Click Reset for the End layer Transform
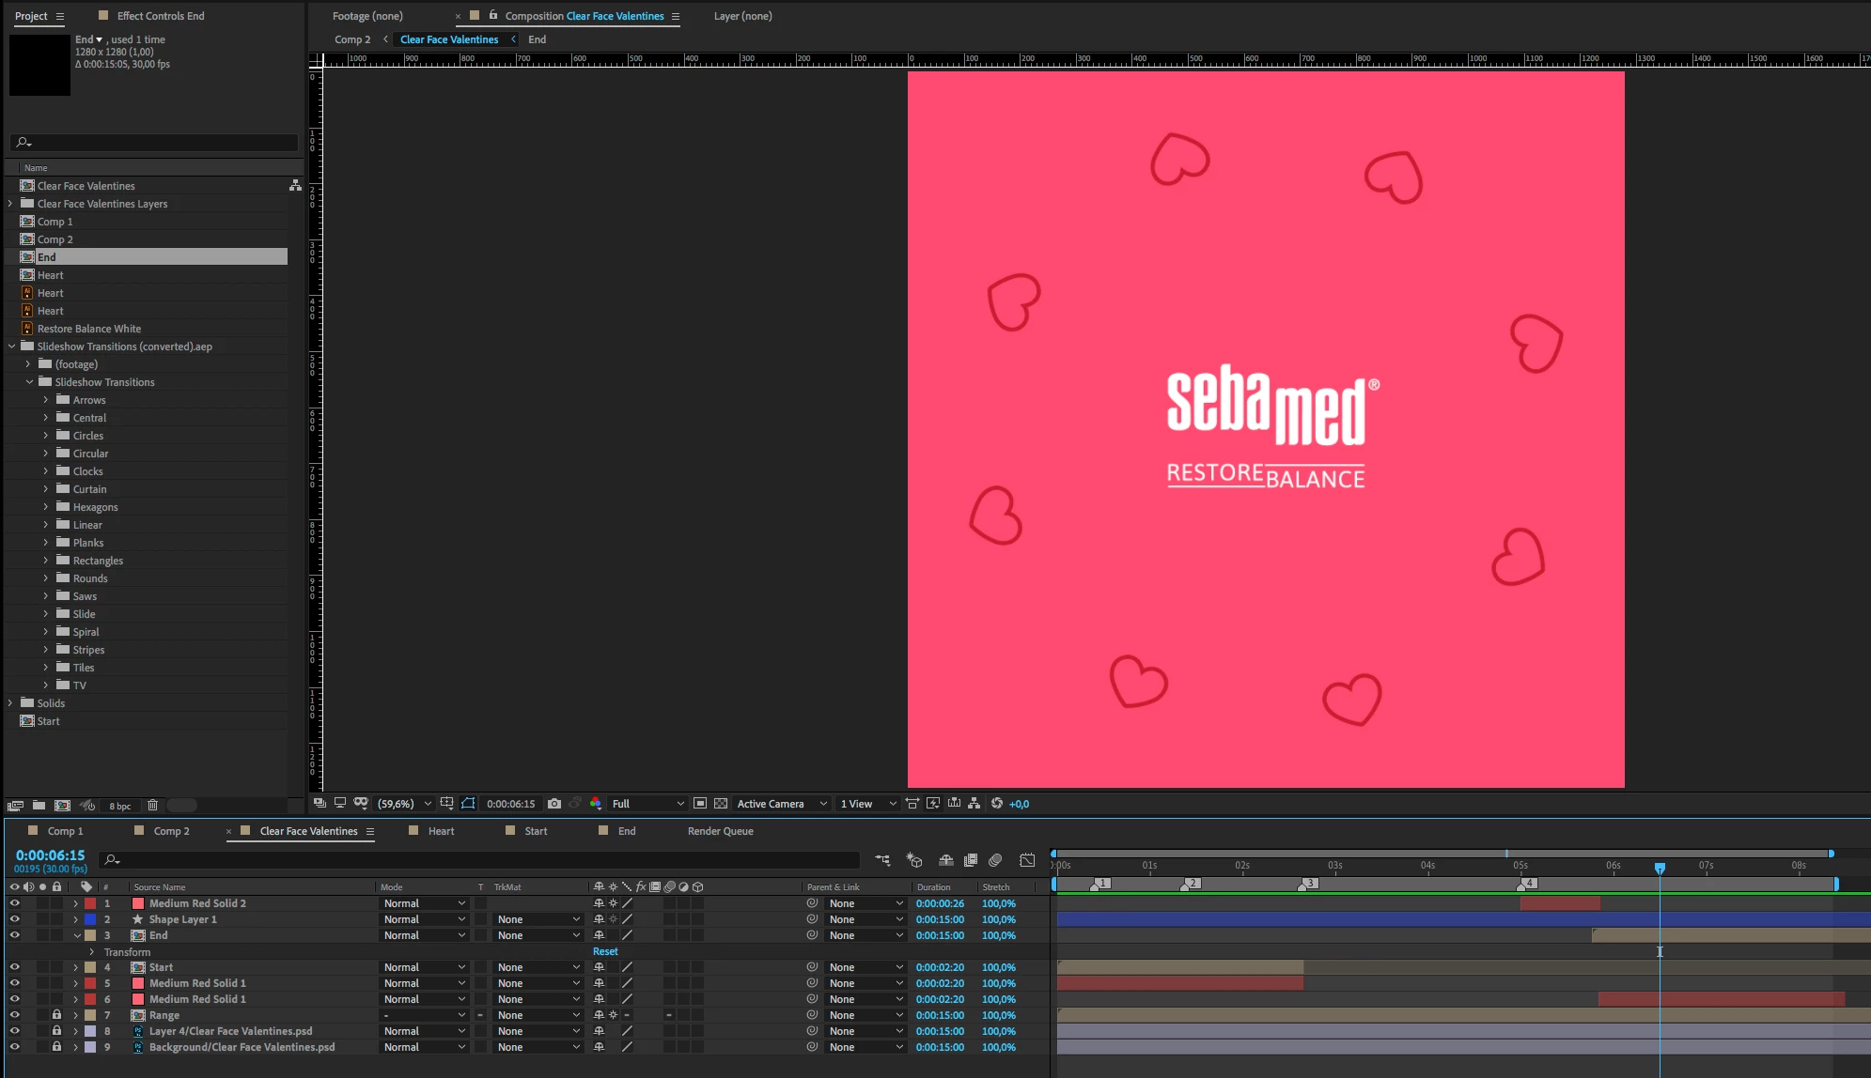Screen dimensions: 1871x1078 pyautogui.click(x=605, y=951)
